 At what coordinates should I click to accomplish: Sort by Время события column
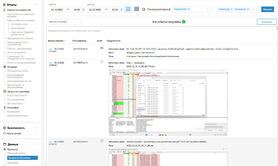pos(56,41)
